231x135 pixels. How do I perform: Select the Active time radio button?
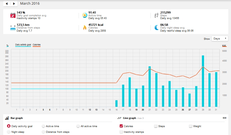coord(44,126)
